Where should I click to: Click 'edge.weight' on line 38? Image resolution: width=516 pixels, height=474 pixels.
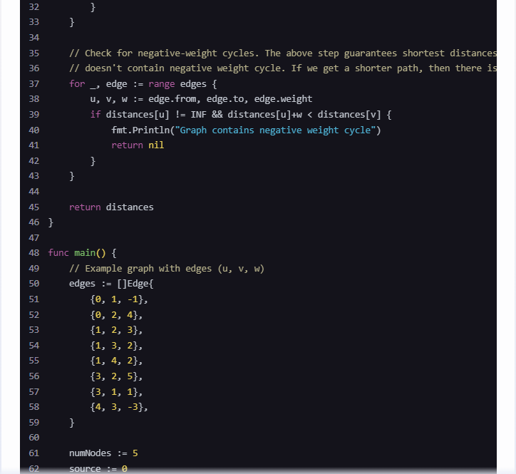tap(283, 99)
